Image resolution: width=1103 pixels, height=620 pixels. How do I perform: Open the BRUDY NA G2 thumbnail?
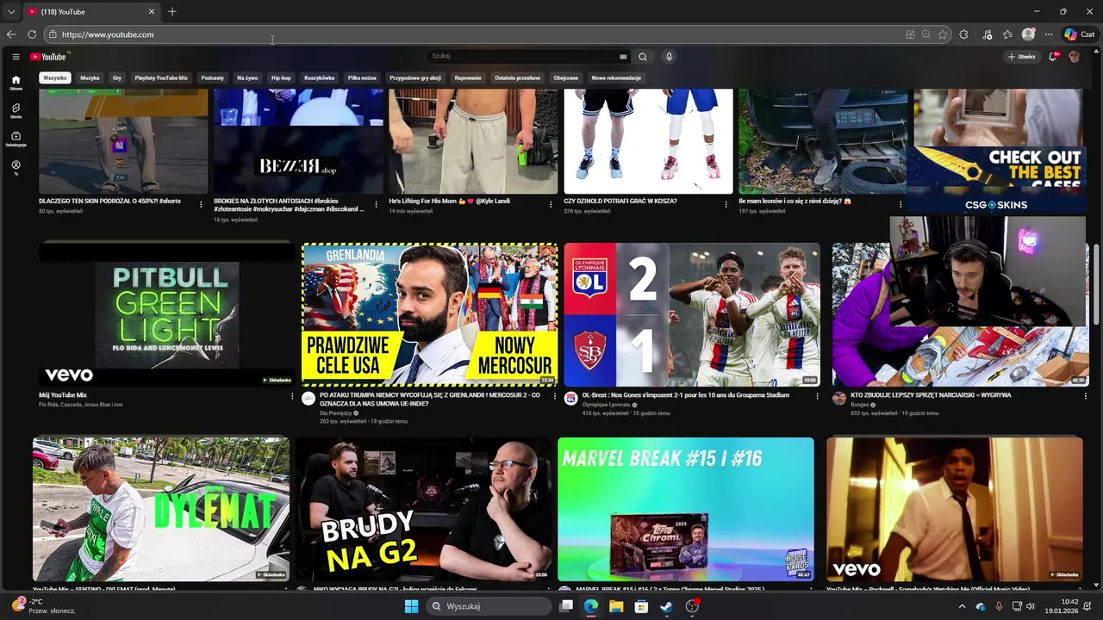click(x=424, y=509)
